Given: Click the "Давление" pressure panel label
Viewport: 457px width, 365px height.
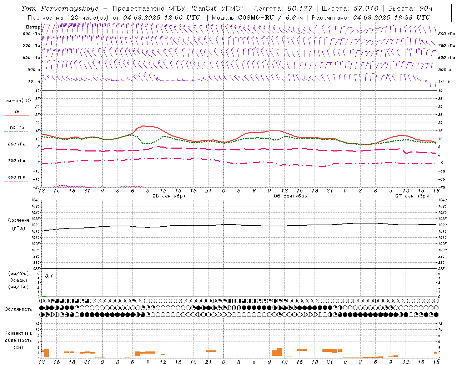Looking at the screenshot, I should (x=19, y=220).
